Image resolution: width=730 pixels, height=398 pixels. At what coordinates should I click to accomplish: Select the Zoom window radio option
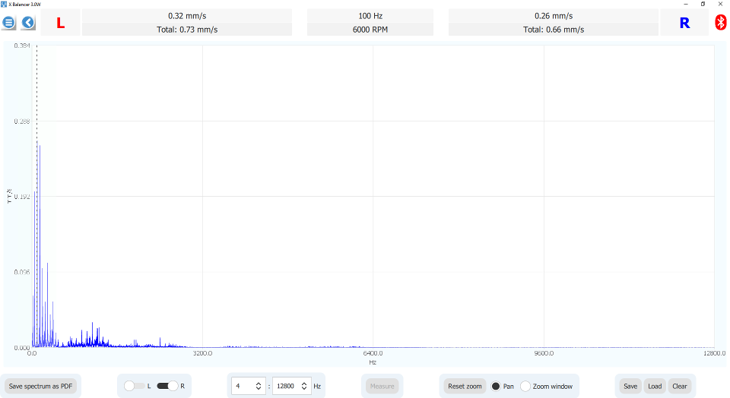[x=525, y=386]
